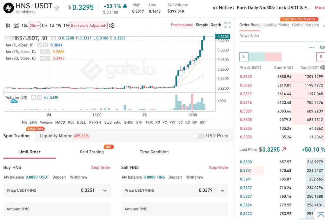
Task: Click the Last Price trend arrow icon
Action: click(x=284, y=149)
